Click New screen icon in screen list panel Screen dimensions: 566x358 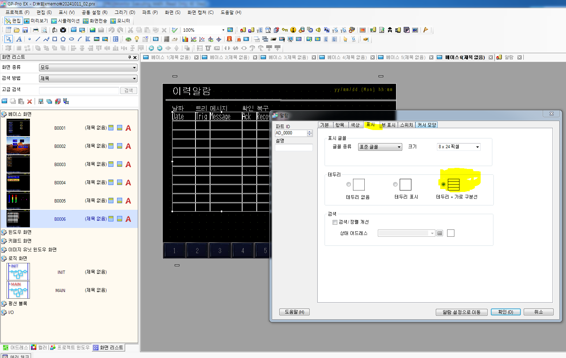point(4,101)
